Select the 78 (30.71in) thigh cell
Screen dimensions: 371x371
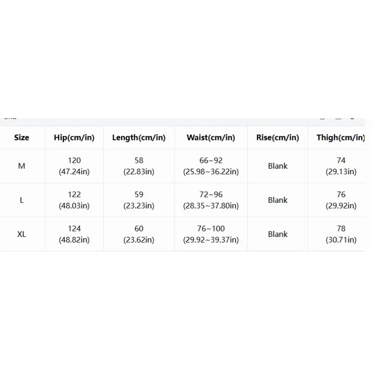pyautogui.click(x=341, y=234)
